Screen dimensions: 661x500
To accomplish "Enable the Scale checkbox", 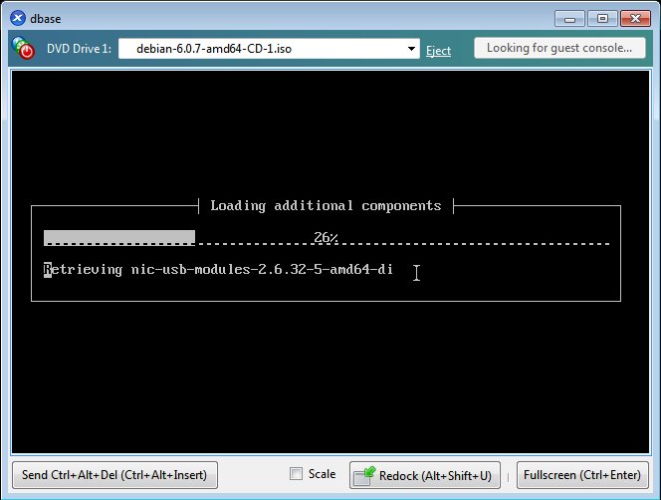I will (297, 473).
